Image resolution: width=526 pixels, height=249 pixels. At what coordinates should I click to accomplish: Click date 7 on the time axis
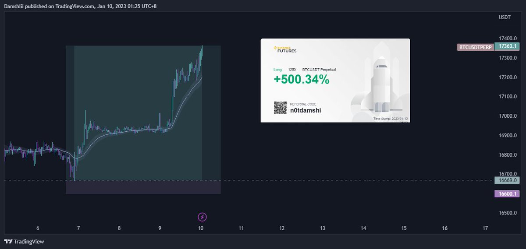point(78,228)
